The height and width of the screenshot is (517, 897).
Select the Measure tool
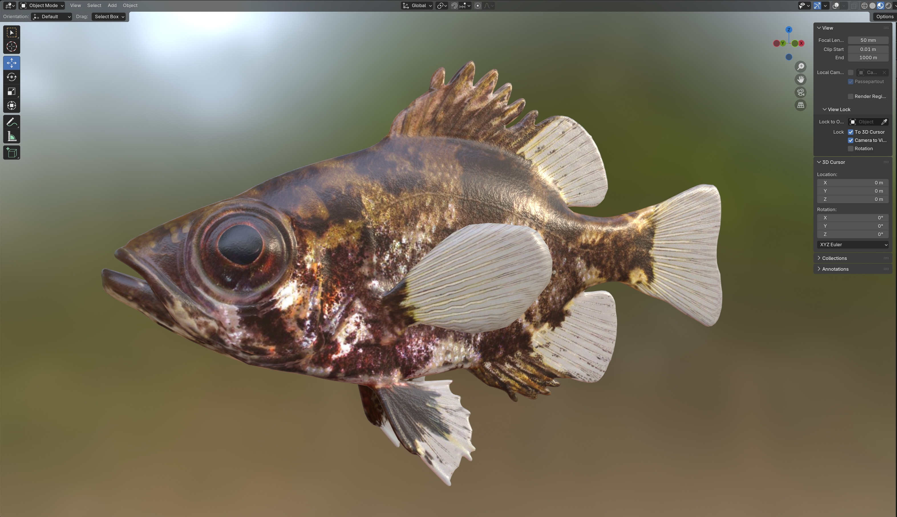point(11,136)
